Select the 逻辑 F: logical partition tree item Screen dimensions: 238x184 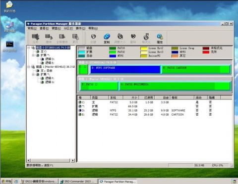[x=50, y=78]
